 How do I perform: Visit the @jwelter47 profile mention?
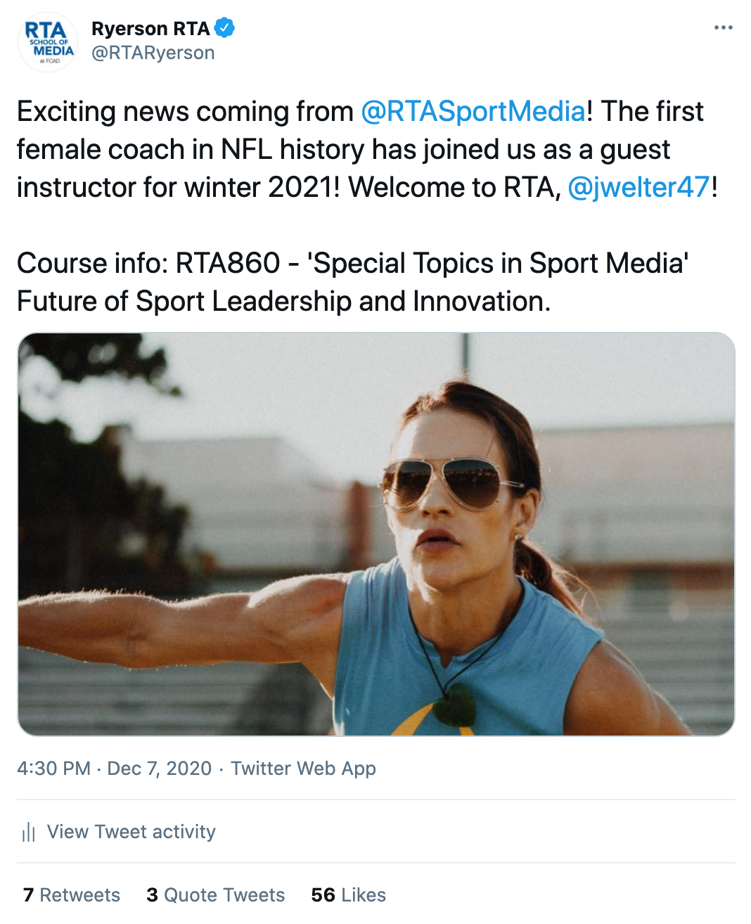point(638,188)
